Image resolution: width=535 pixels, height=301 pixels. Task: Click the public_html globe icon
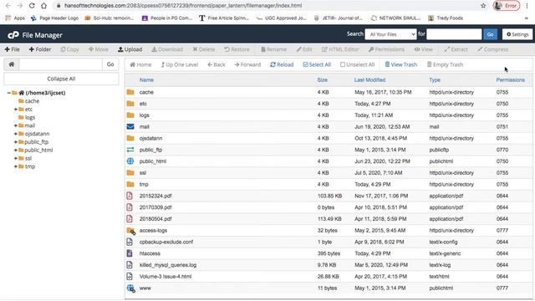coord(130,161)
